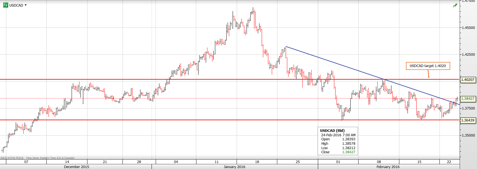
Task: Open the USDCAD symbol dropdown arrow
Action: (26, 5)
